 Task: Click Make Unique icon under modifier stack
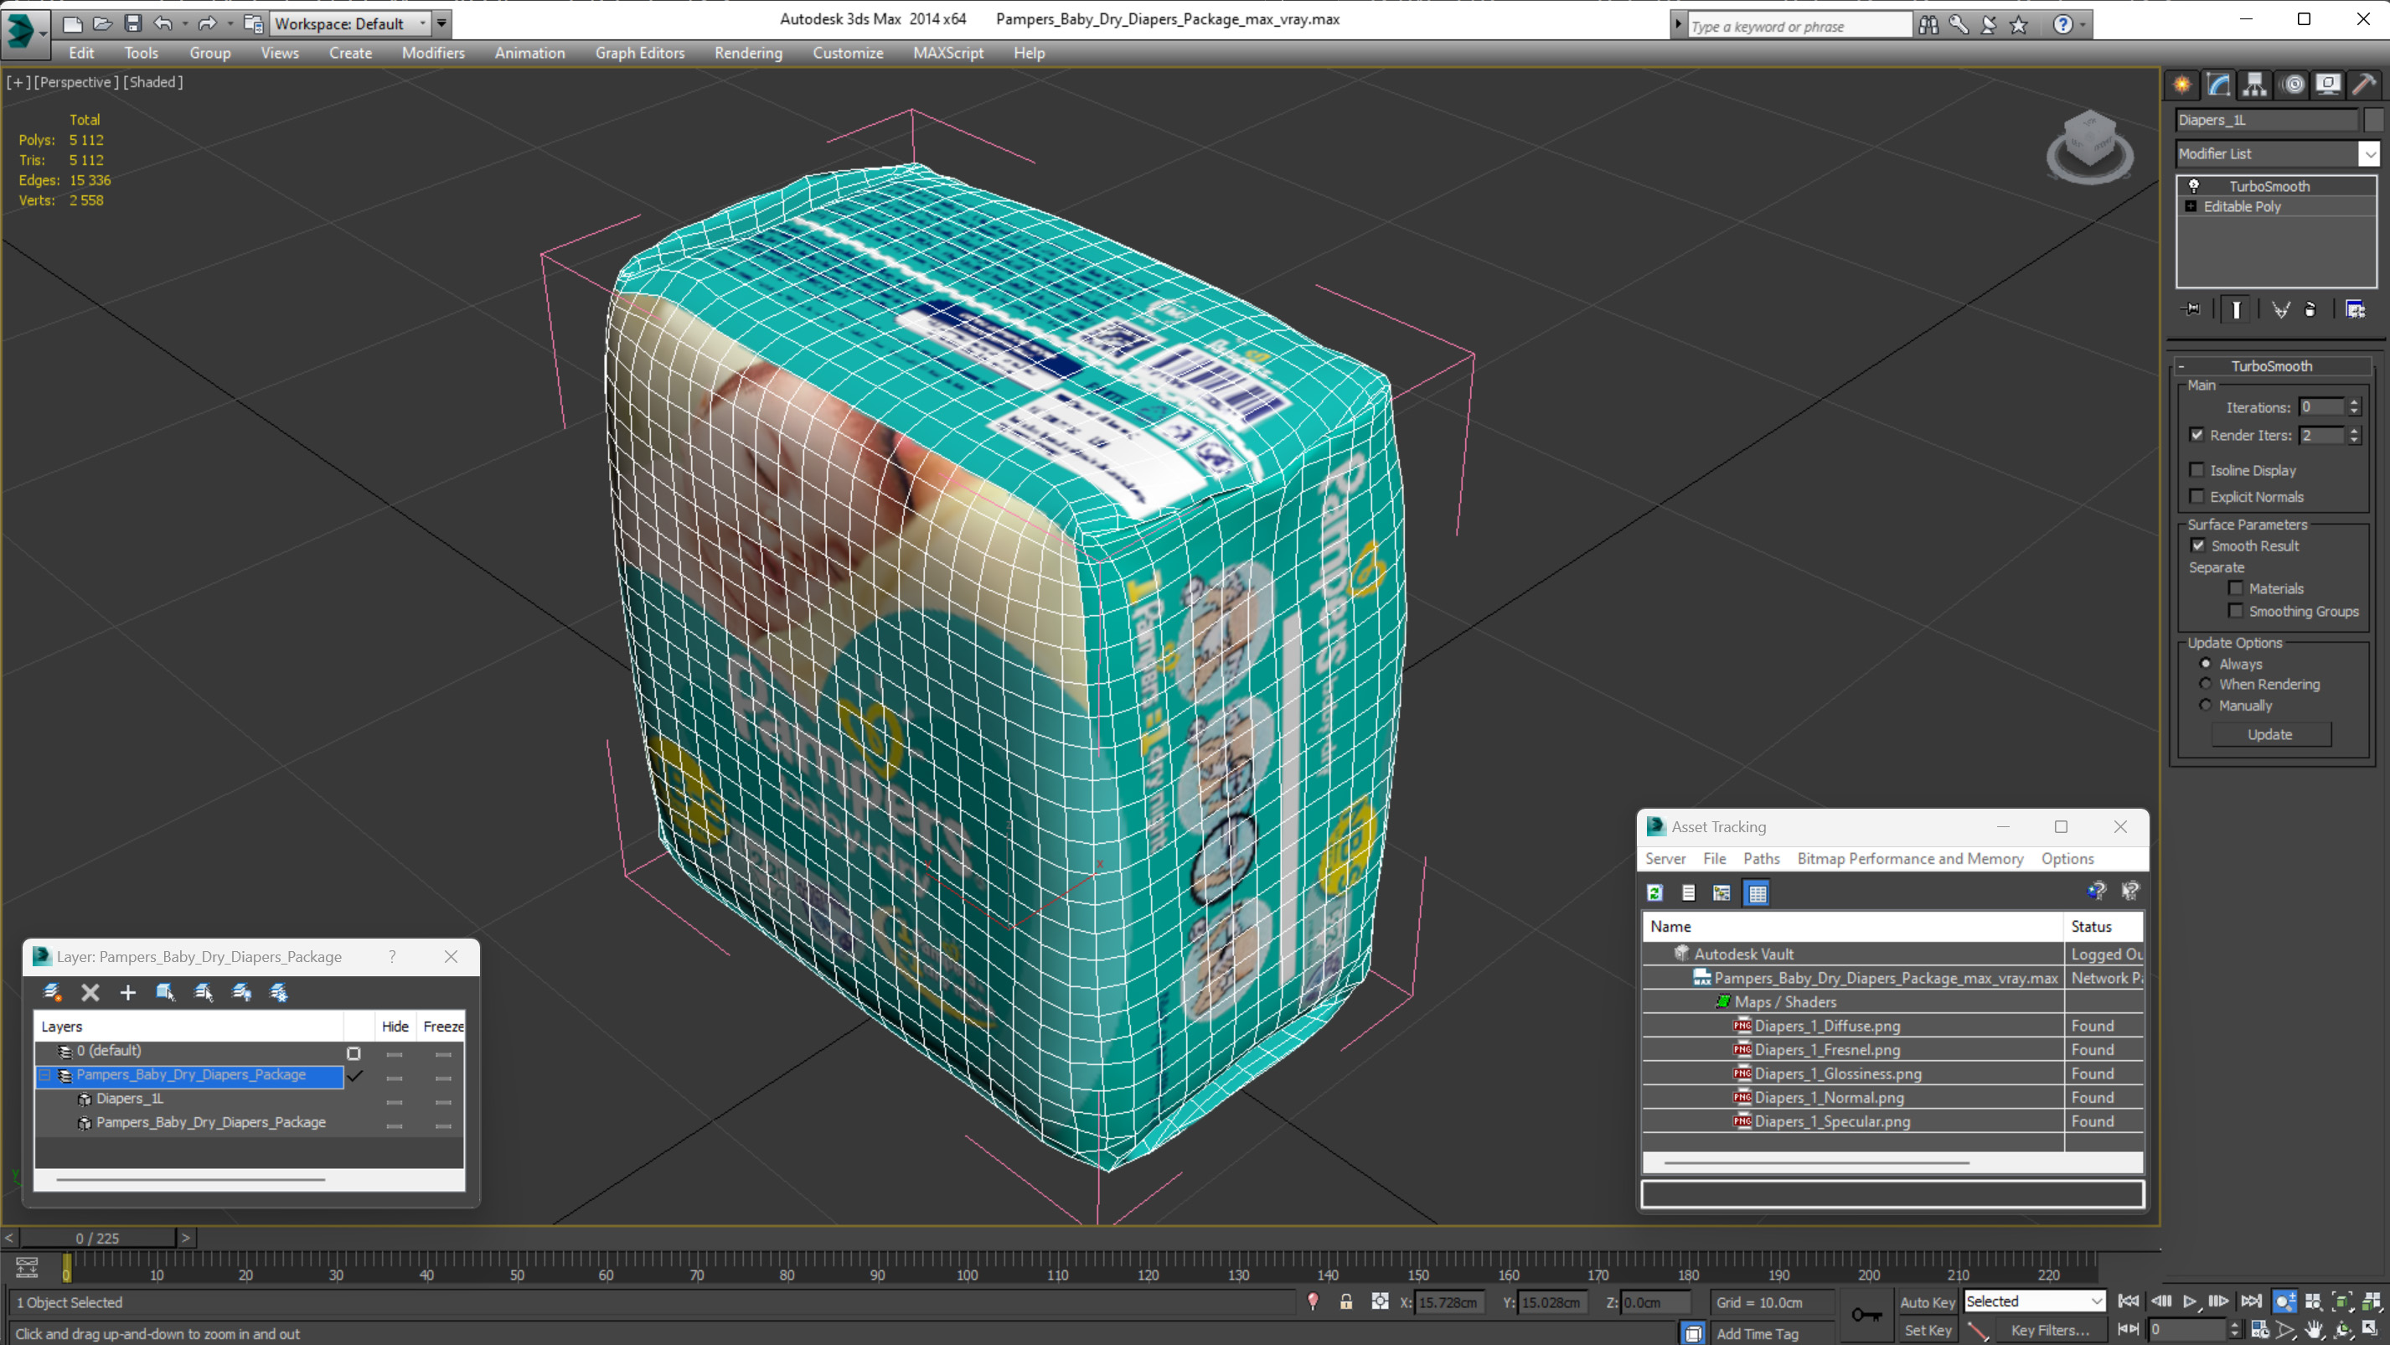pyautogui.click(x=2280, y=309)
